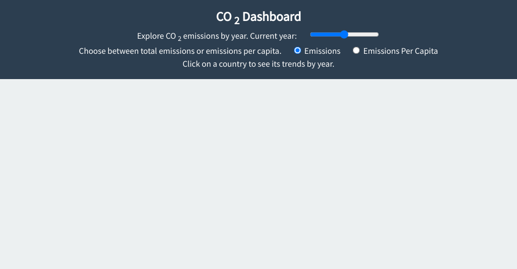This screenshot has height=269, width=517.
Task: Click the far left start of year slider
Action: (x=311, y=34)
